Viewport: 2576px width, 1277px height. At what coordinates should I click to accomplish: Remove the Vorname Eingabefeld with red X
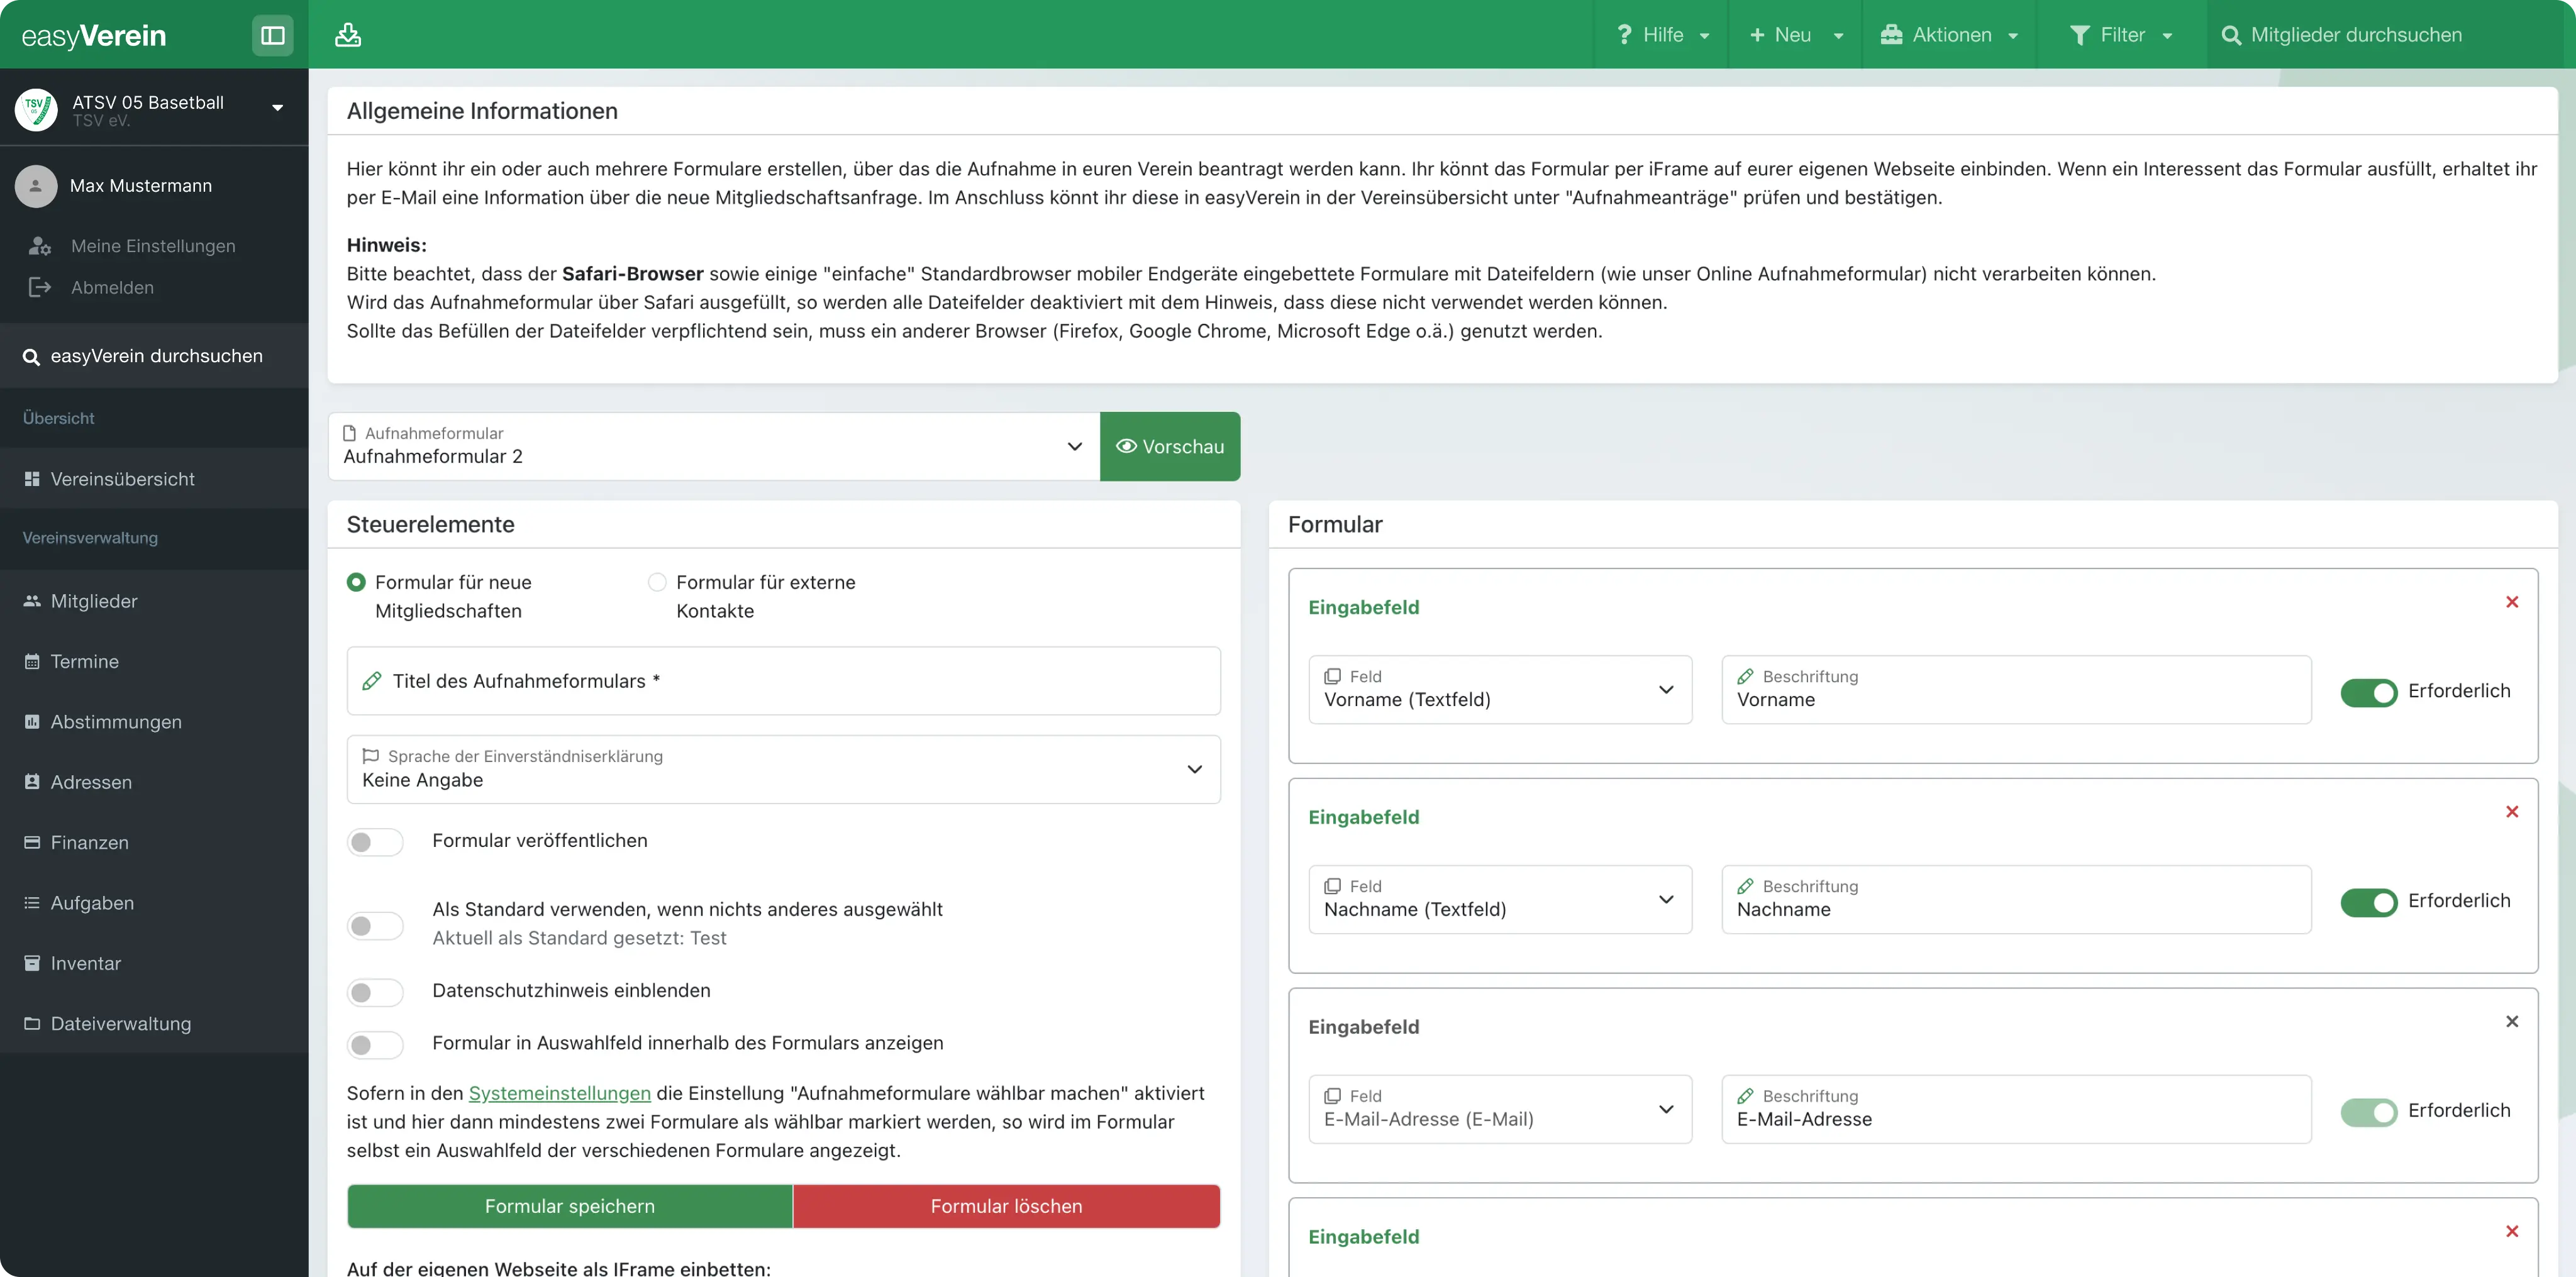tap(2512, 602)
